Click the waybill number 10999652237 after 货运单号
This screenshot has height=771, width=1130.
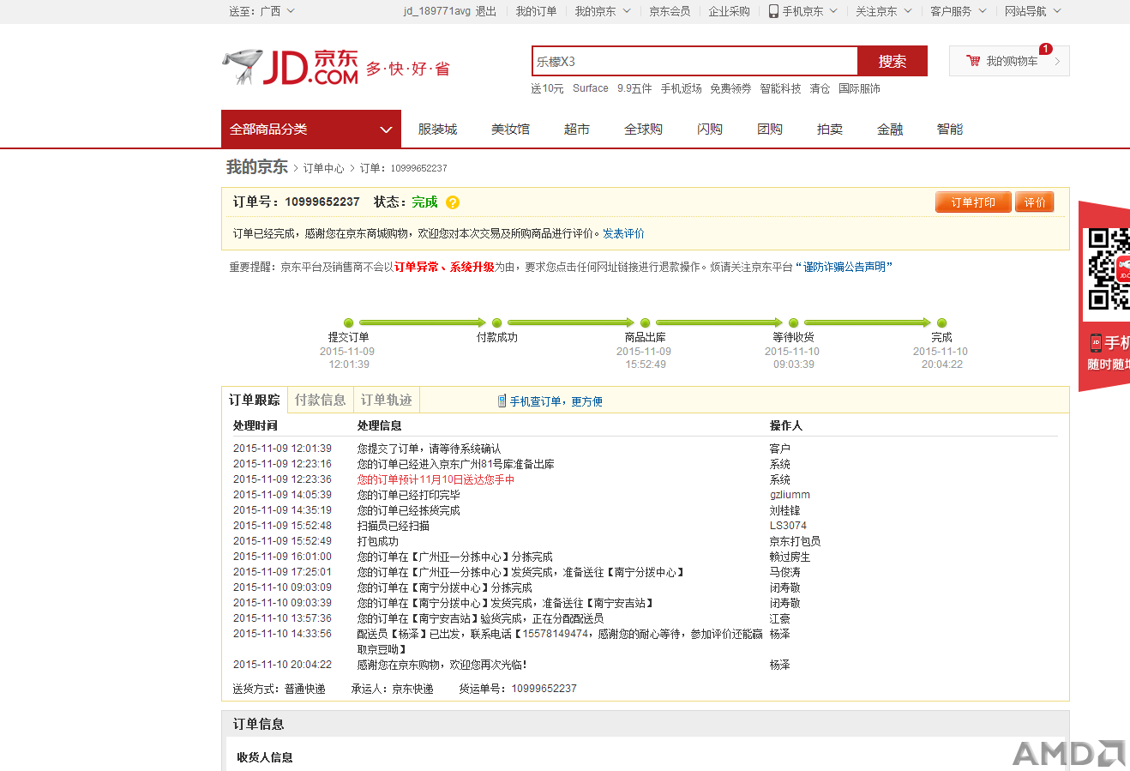point(544,689)
